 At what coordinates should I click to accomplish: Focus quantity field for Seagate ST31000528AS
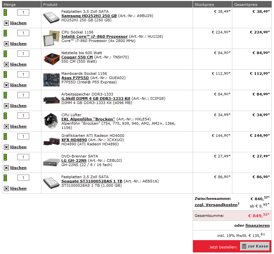point(23,178)
